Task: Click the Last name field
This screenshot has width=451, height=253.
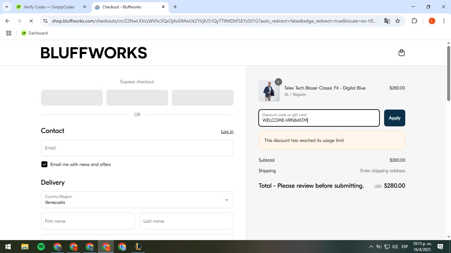Action: pos(186,221)
